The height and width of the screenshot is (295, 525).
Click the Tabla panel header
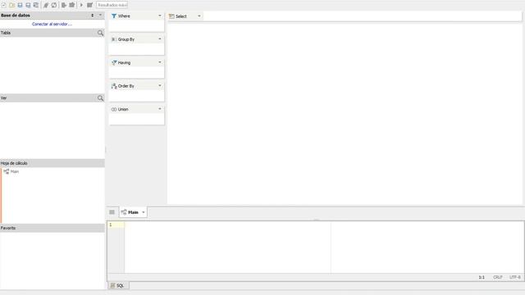(x=52, y=33)
